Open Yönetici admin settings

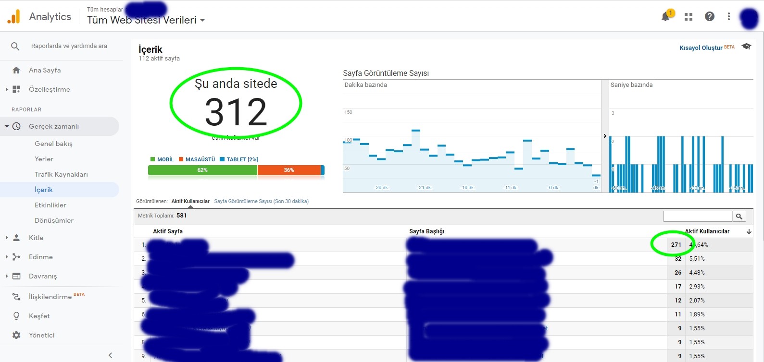pyautogui.click(x=42, y=335)
